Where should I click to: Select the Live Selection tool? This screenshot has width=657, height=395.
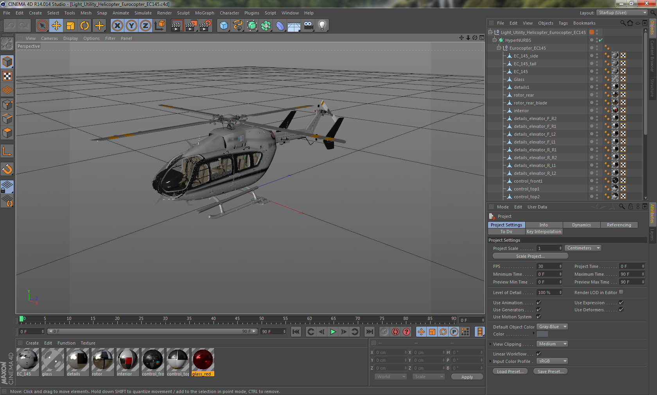coord(42,26)
